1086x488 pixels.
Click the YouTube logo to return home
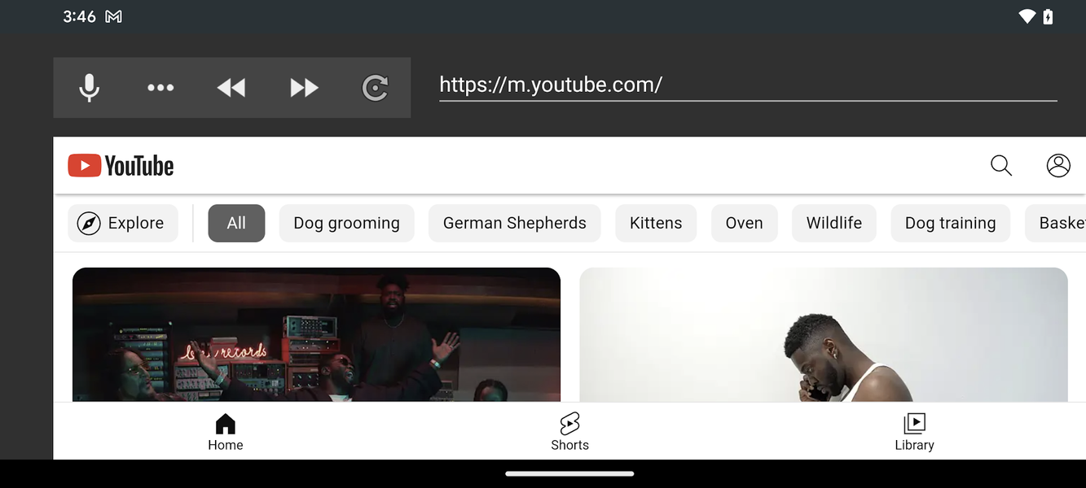tap(121, 165)
